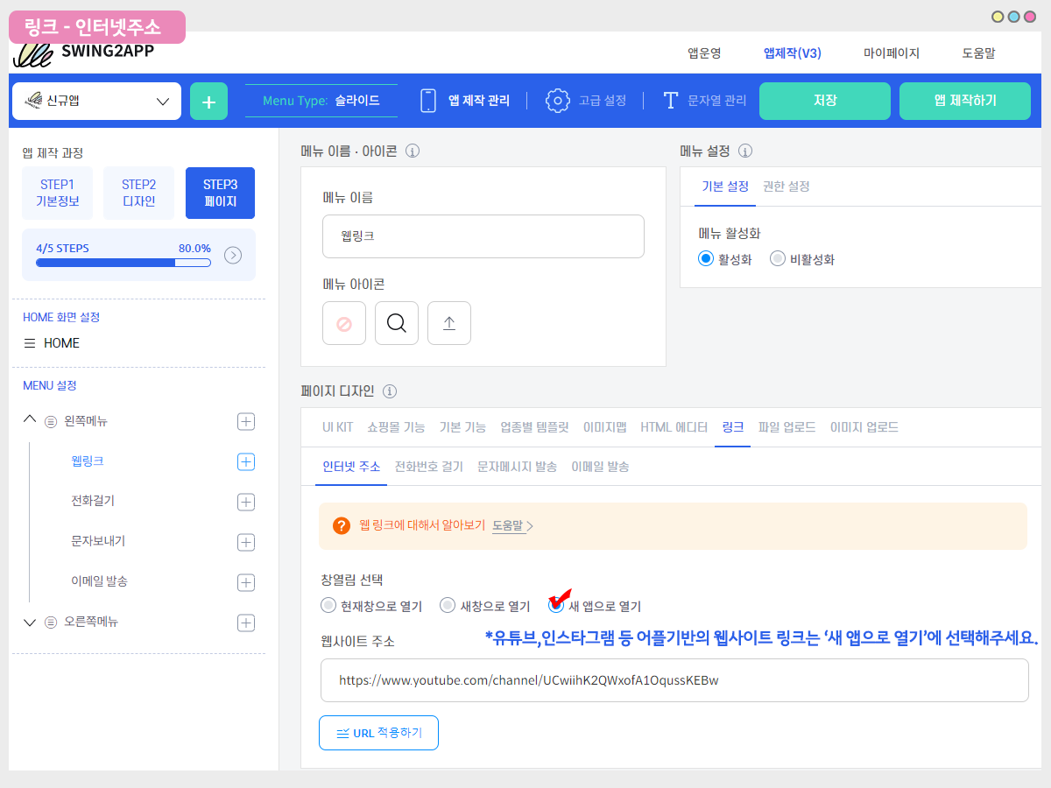Click the no-icon option under 메뉴 아이콘
Screen dimensions: 1051x788
(344, 323)
